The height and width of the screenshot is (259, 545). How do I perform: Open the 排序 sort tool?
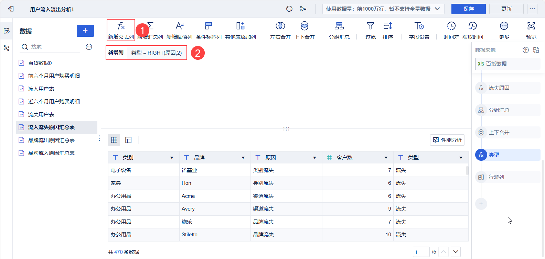[388, 30]
